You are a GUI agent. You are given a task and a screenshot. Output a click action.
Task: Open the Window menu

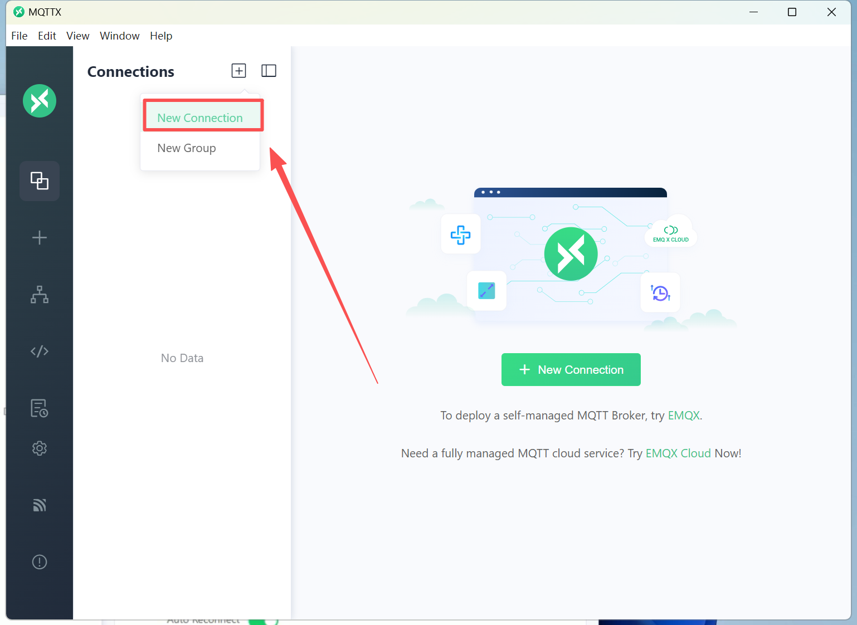(x=120, y=36)
